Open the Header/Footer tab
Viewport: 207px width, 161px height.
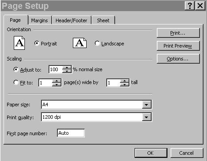pos(72,20)
